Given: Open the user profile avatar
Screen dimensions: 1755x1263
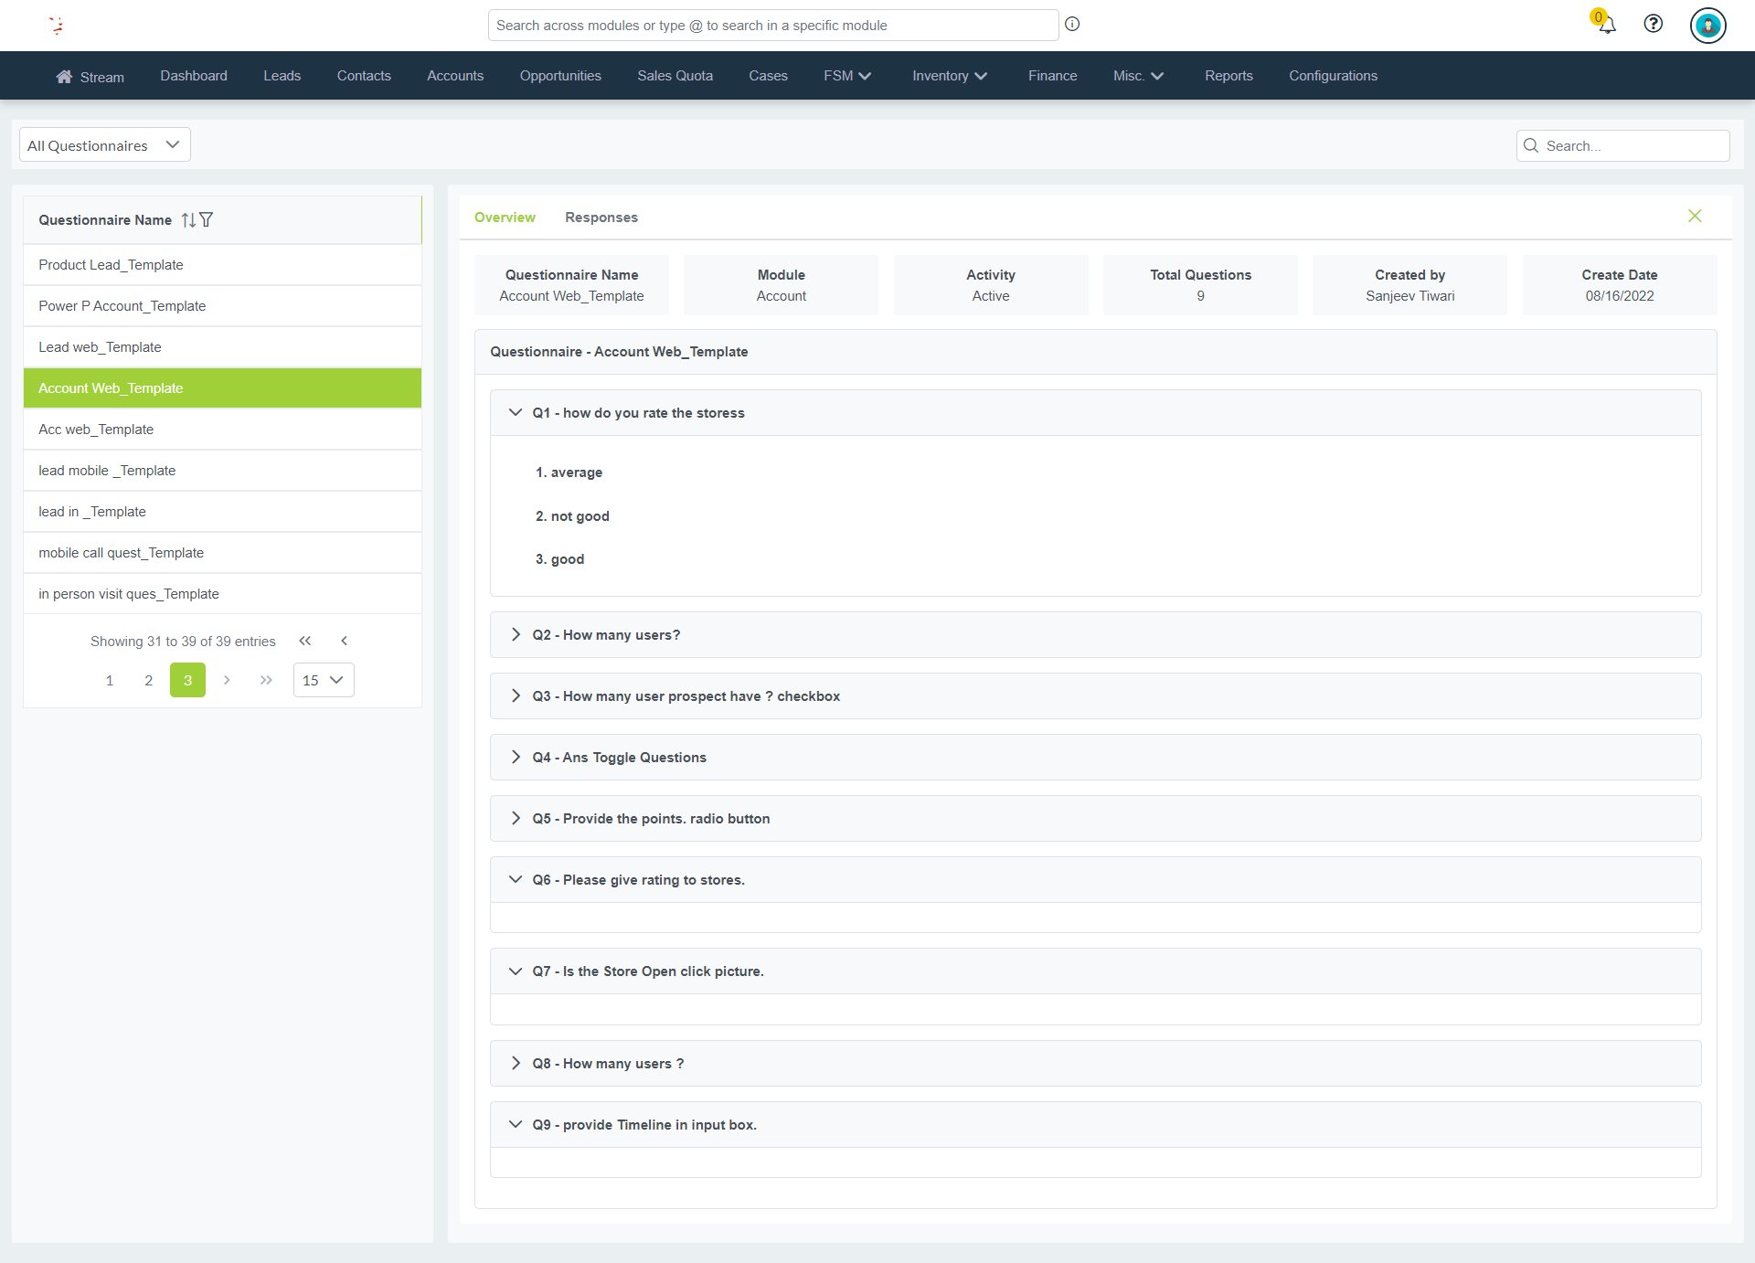Looking at the screenshot, I should (x=1707, y=25).
